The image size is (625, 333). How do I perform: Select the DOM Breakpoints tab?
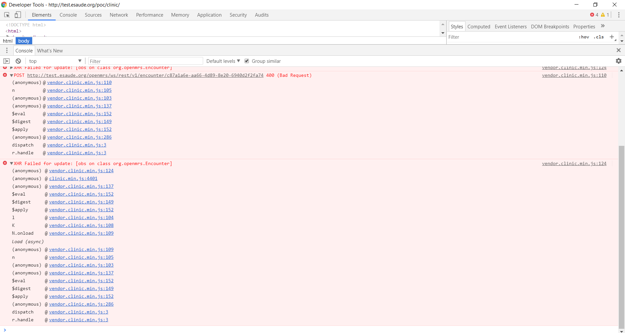click(x=550, y=27)
